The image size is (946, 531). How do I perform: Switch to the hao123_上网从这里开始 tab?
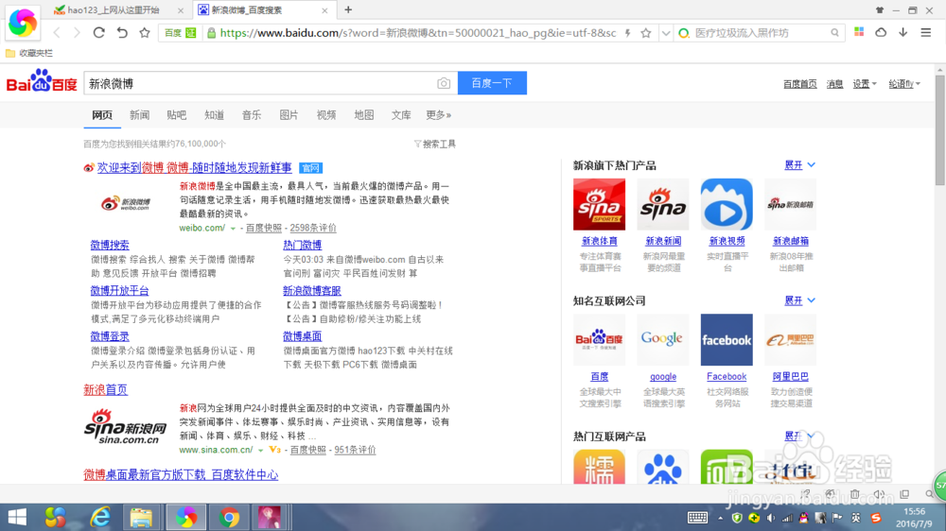pos(114,10)
